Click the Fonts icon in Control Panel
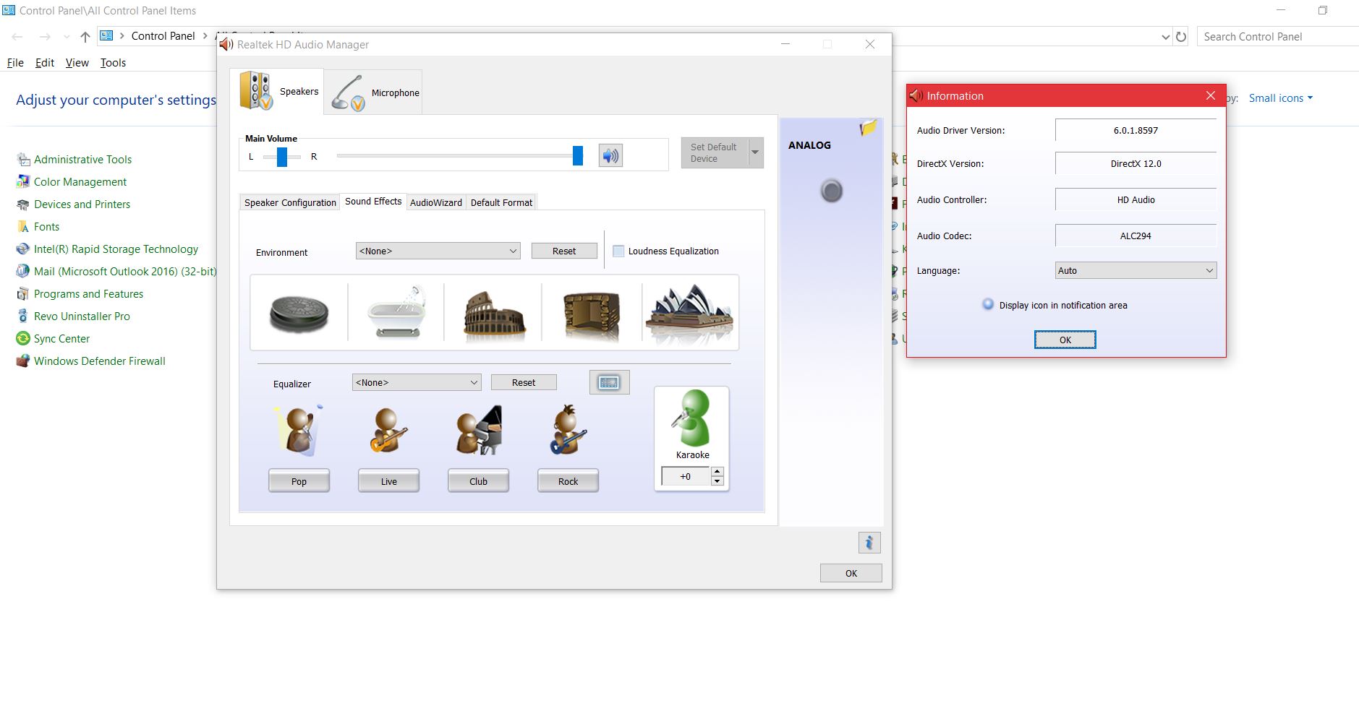1359x724 pixels. (23, 227)
